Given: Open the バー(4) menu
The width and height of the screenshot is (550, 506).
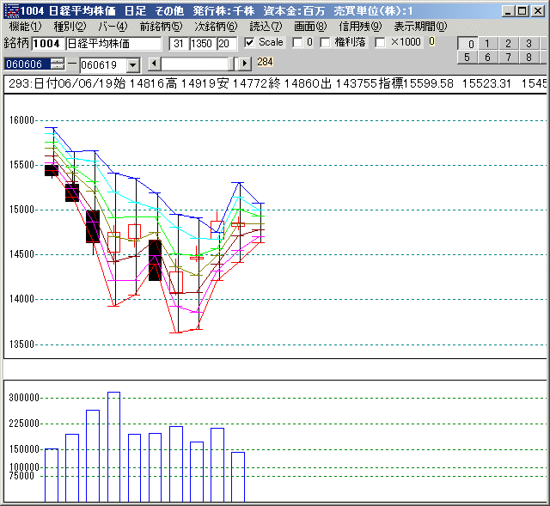Looking at the screenshot, I should coord(113,27).
